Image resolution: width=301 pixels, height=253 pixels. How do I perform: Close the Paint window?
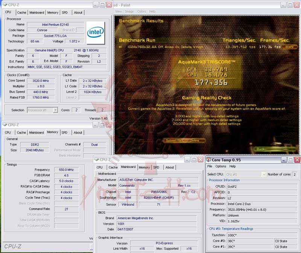(x=296, y=5)
